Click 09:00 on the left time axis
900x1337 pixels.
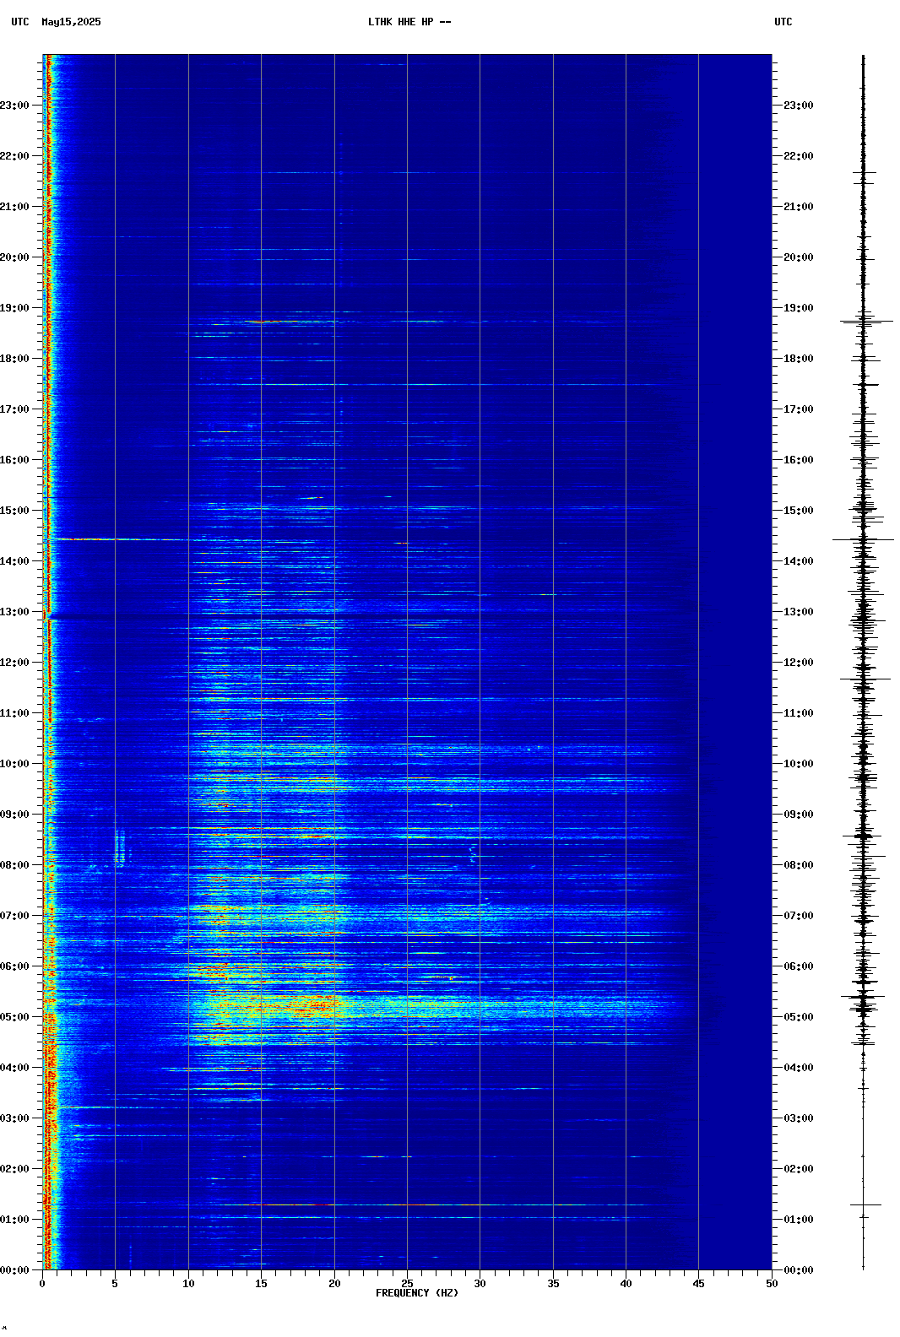click(14, 815)
